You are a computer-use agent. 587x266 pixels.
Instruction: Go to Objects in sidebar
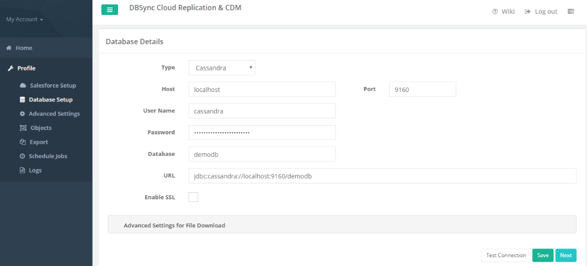coord(40,128)
